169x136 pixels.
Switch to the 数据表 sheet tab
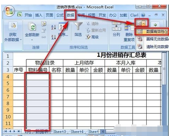pos(42,132)
